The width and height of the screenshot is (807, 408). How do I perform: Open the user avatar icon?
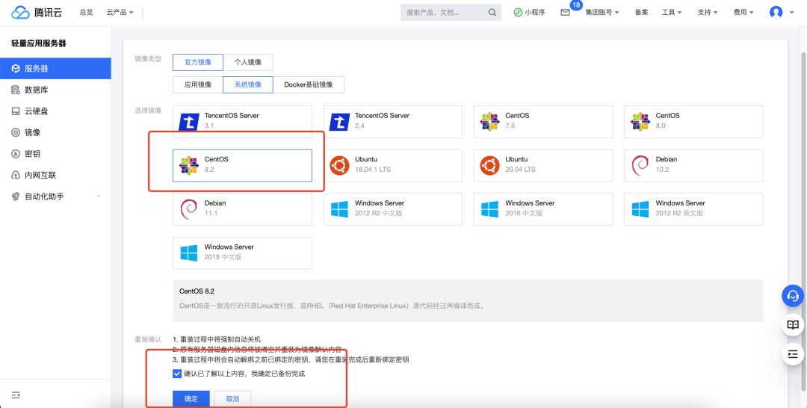coord(776,13)
